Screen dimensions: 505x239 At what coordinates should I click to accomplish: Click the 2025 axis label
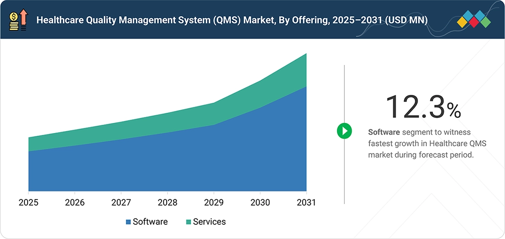pos(28,203)
